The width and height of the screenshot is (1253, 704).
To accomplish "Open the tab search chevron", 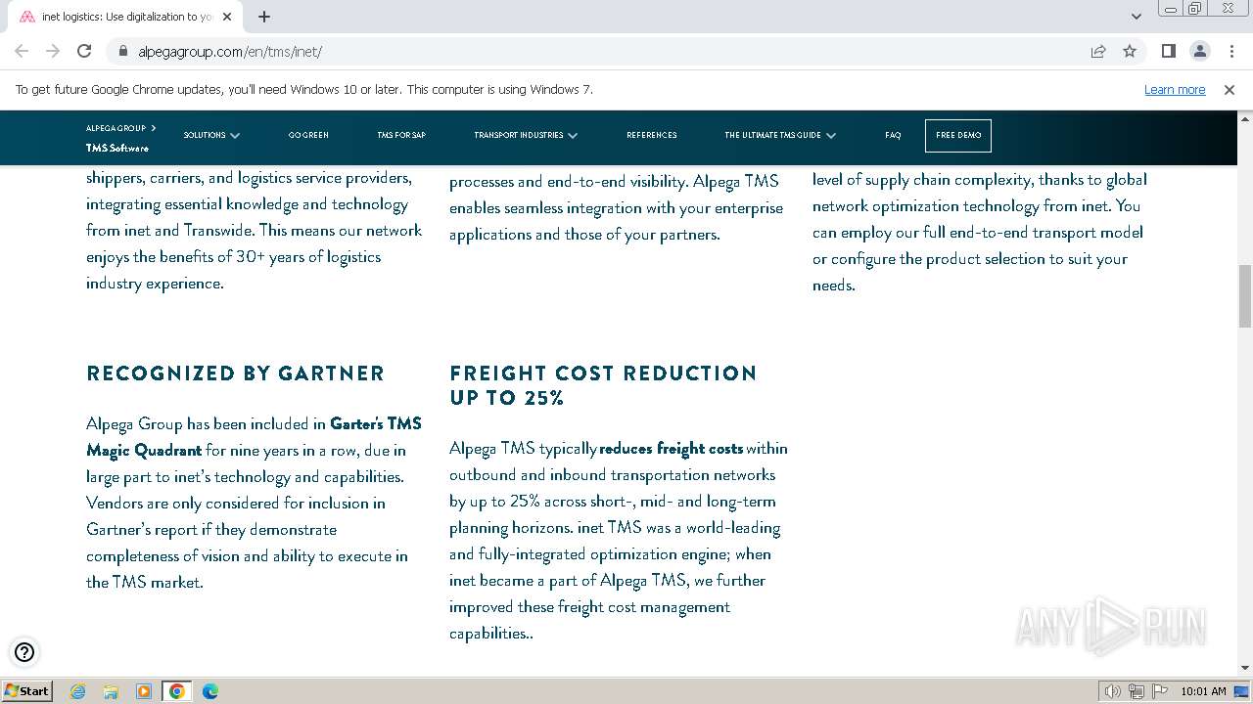I will (x=1137, y=17).
